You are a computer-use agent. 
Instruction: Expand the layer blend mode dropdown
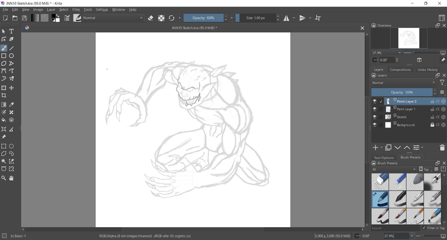click(x=403, y=83)
